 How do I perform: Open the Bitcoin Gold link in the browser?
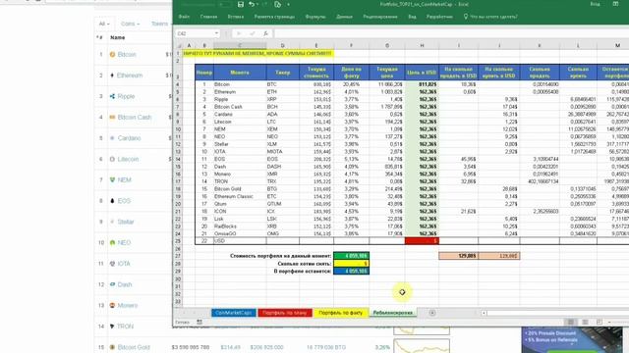[134, 347]
